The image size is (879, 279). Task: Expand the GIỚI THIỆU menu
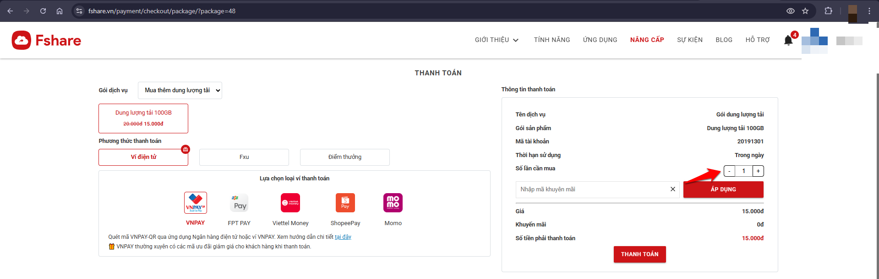[x=497, y=40]
